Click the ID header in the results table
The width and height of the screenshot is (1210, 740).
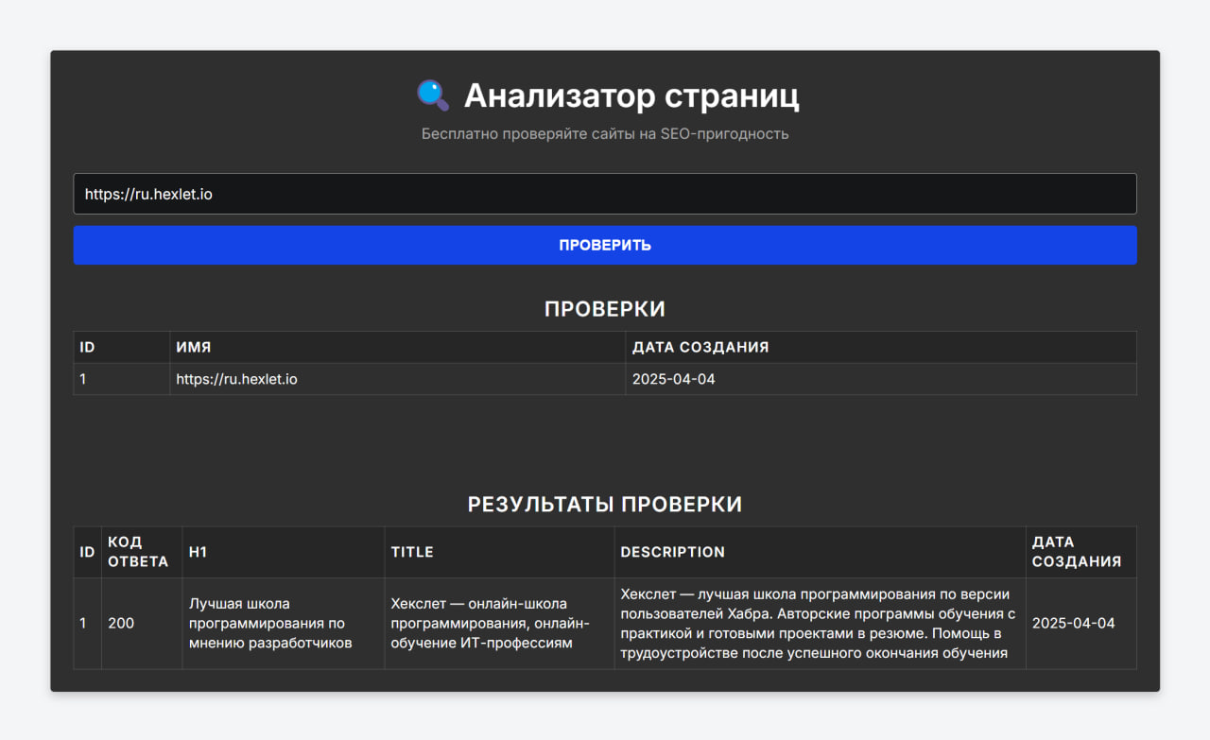[87, 552]
